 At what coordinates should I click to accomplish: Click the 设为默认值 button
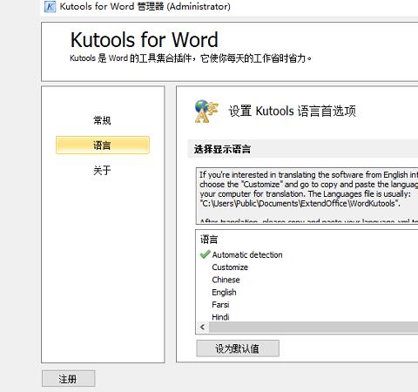(238, 348)
